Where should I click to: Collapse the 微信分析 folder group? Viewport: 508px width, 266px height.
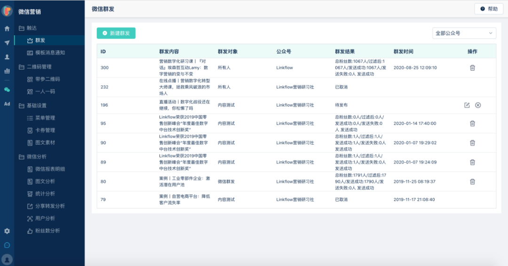point(32,157)
